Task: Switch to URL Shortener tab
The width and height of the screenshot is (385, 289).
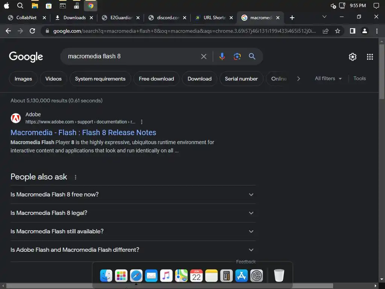Action: pos(214,18)
